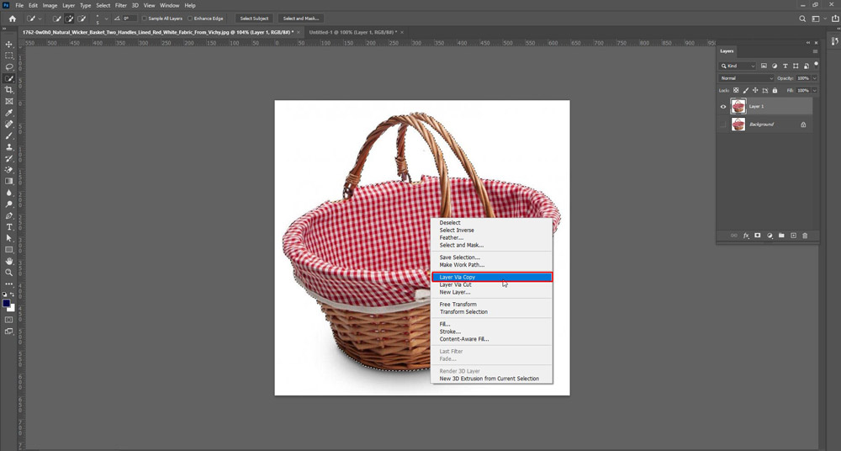The height and width of the screenshot is (451, 841).
Task: Click the Search icon at top right
Action: (x=802, y=19)
